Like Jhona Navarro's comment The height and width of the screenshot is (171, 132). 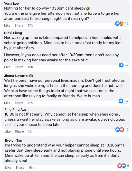(x=7, y=103)
